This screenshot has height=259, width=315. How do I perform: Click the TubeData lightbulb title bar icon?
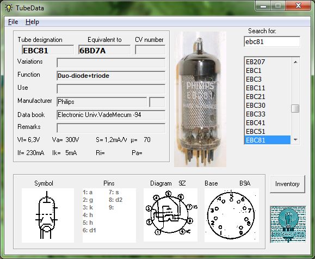point(9,8)
